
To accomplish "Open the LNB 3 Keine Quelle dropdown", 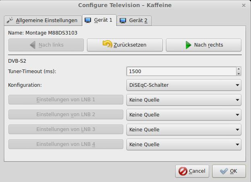I will [x=184, y=129].
